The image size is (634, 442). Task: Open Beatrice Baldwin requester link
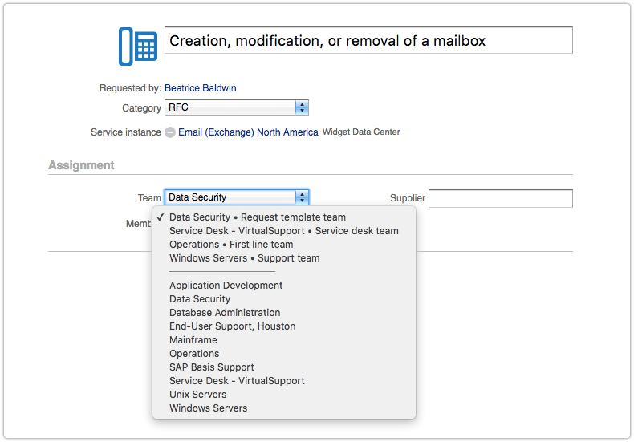click(x=200, y=88)
